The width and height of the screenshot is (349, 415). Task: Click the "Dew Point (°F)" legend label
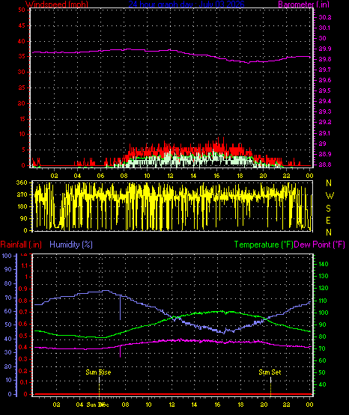[x=320, y=245]
